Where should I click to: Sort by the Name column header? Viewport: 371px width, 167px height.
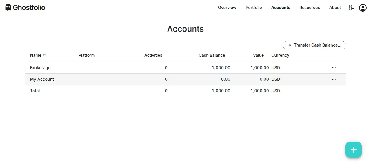(36, 55)
